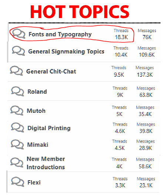Open the Flexi forum link
The image size is (164, 195).
34,182
